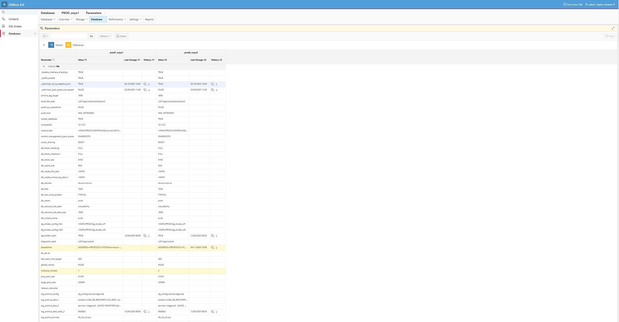This screenshot has height=322, width=619.
Task: Select the yellow star Differences report
Action: coord(68,45)
